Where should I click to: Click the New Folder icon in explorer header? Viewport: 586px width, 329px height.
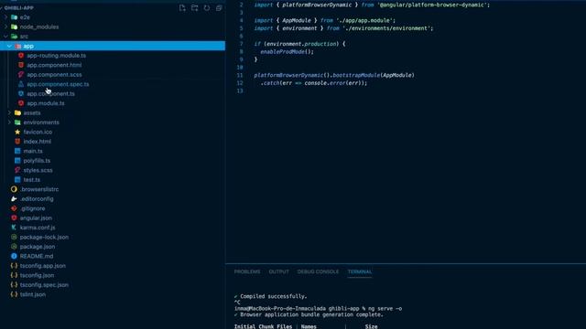click(x=195, y=8)
